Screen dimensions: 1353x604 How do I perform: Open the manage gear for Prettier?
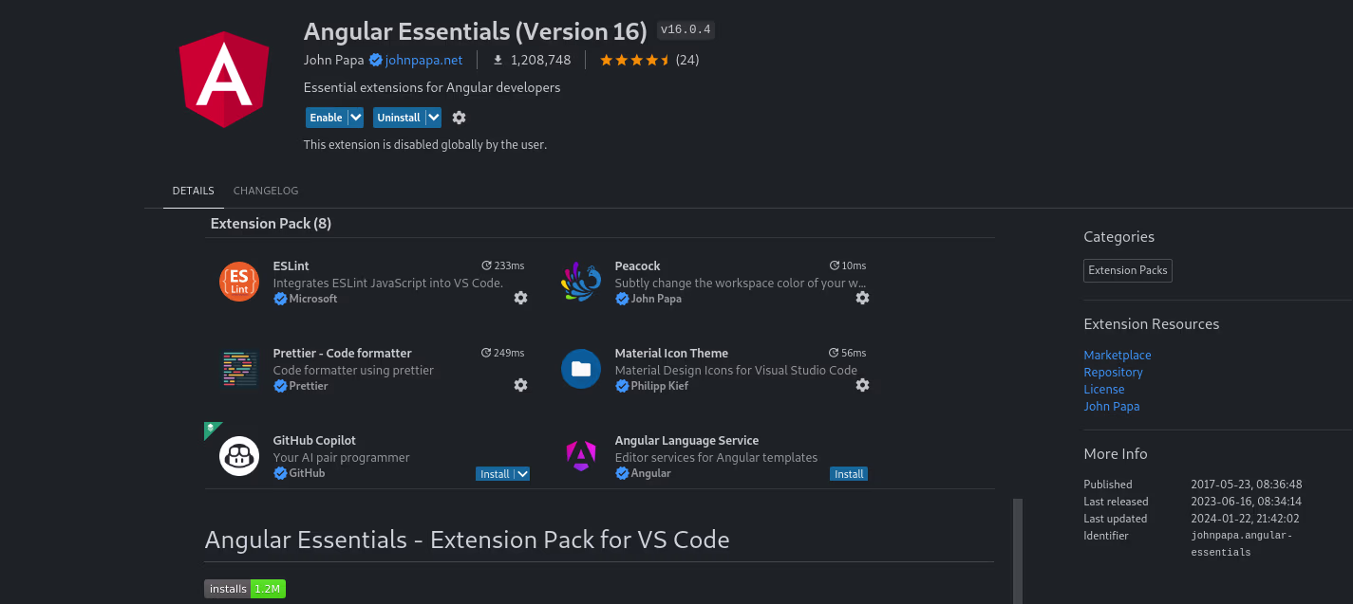[x=520, y=385]
